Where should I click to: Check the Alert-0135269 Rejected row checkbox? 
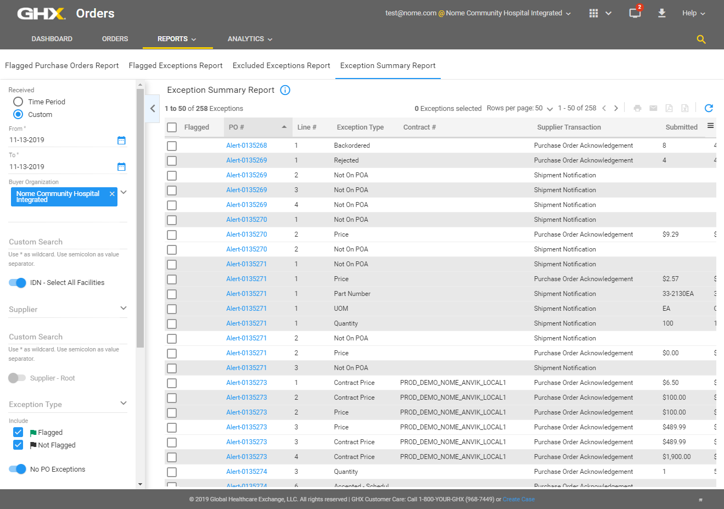coord(172,161)
